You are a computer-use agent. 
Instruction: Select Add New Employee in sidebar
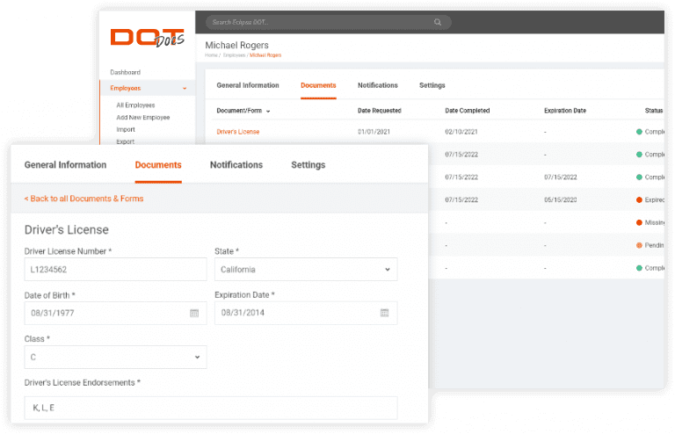click(x=143, y=118)
